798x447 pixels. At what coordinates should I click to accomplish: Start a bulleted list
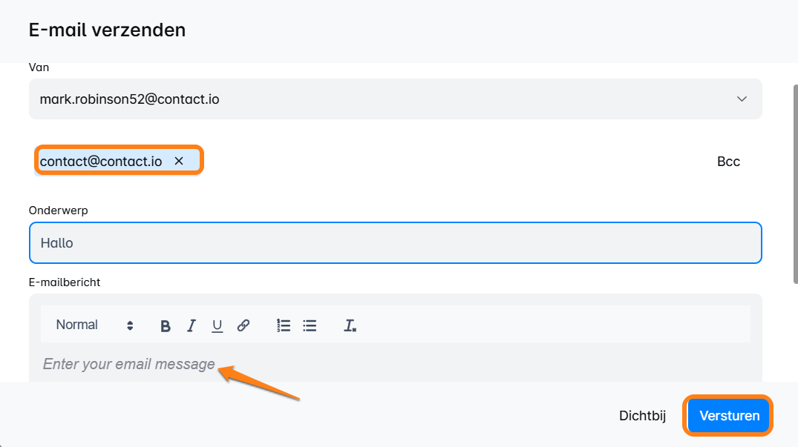[x=310, y=325]
